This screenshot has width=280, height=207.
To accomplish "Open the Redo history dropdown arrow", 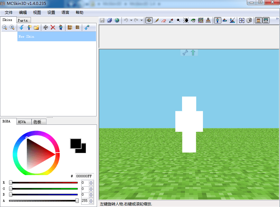I will (x=141, y=20).
